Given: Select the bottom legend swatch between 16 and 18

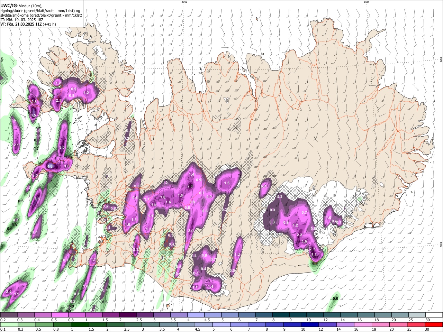Looking at the screenshot, I should (362, 324).
